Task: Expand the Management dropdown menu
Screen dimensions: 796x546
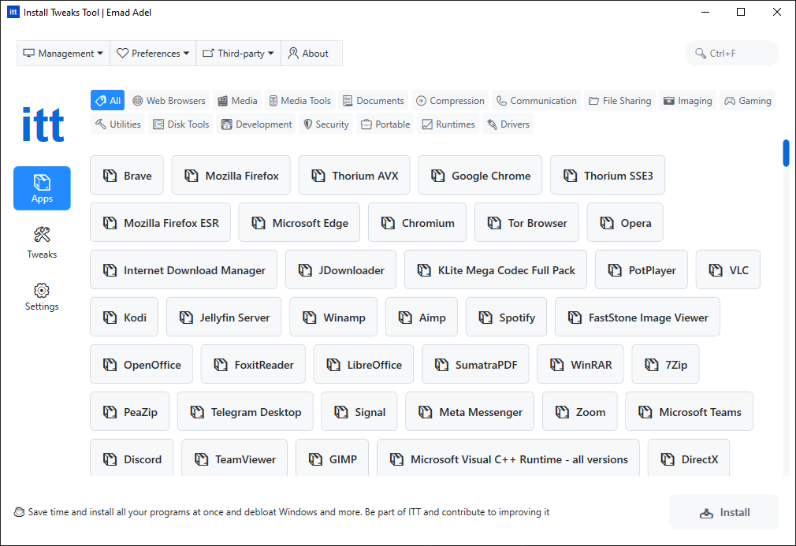Action: (63, 54)
